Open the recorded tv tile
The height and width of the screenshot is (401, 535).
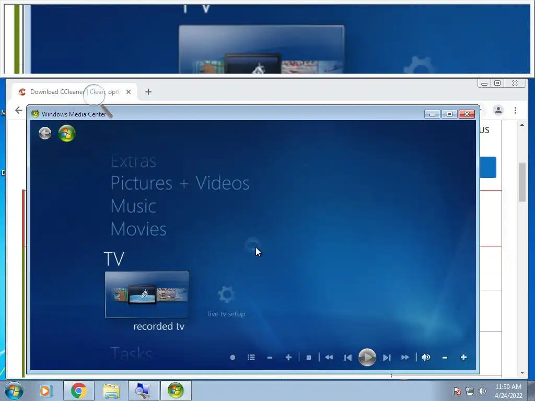(147, 294)
